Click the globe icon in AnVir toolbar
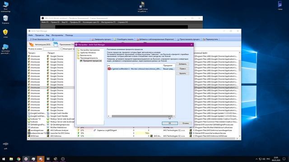 [53, 39]
